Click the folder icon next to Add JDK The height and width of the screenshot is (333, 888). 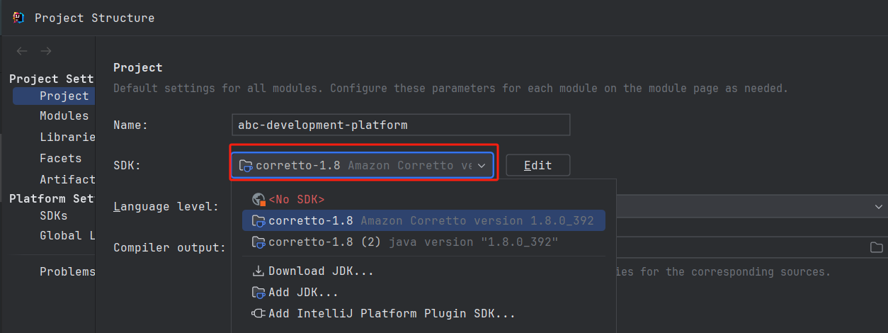(x=258, y=292)
